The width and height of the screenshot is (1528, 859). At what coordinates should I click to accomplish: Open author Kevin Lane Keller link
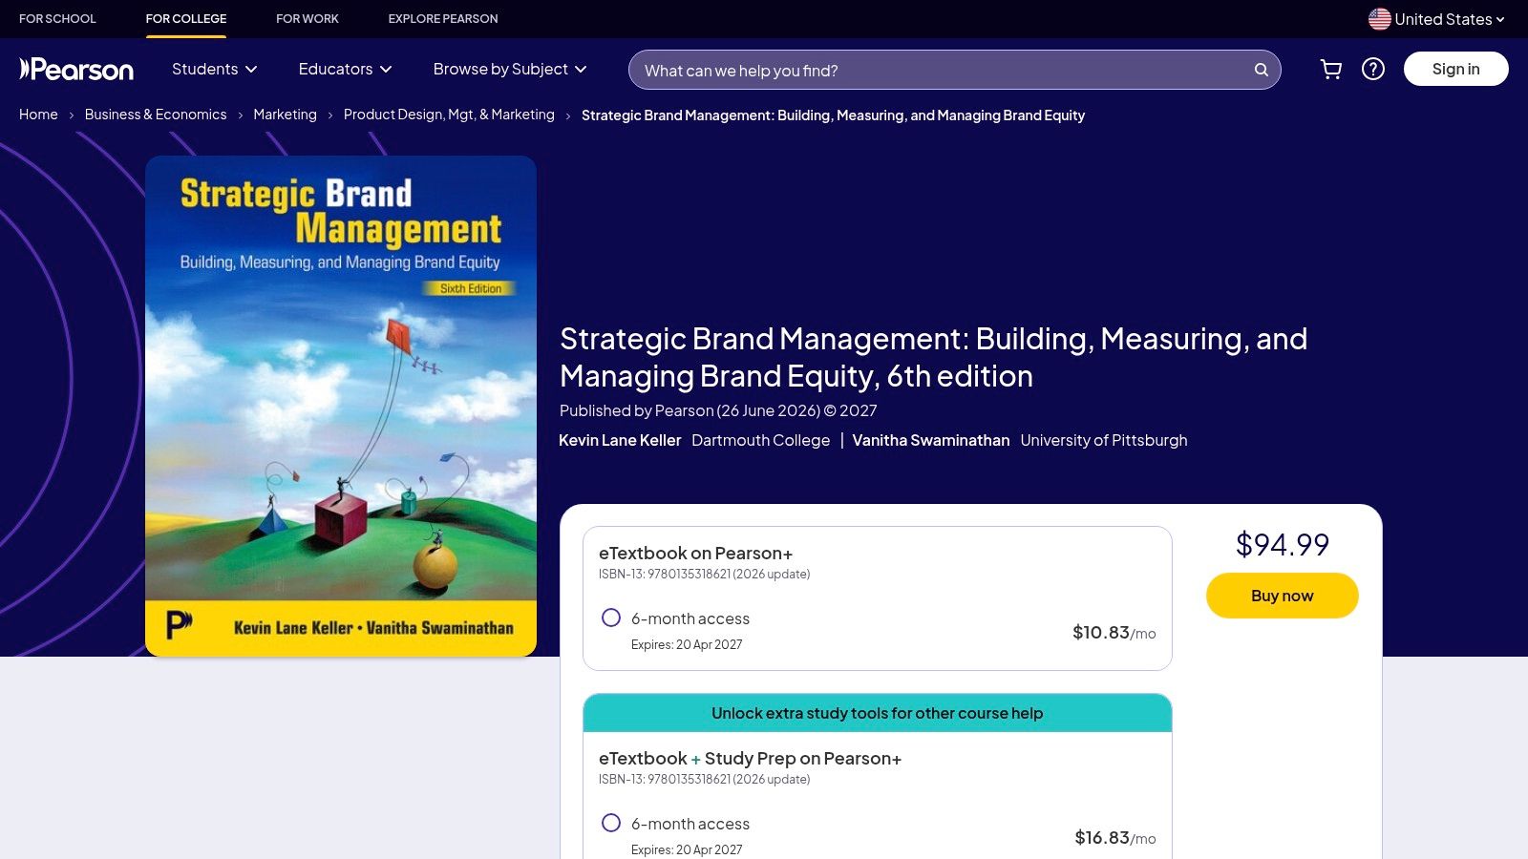tap(620, 440)
